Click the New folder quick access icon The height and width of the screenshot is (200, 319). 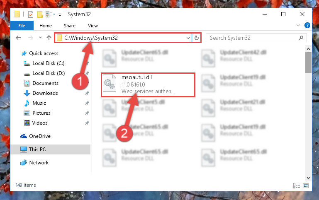40,14
